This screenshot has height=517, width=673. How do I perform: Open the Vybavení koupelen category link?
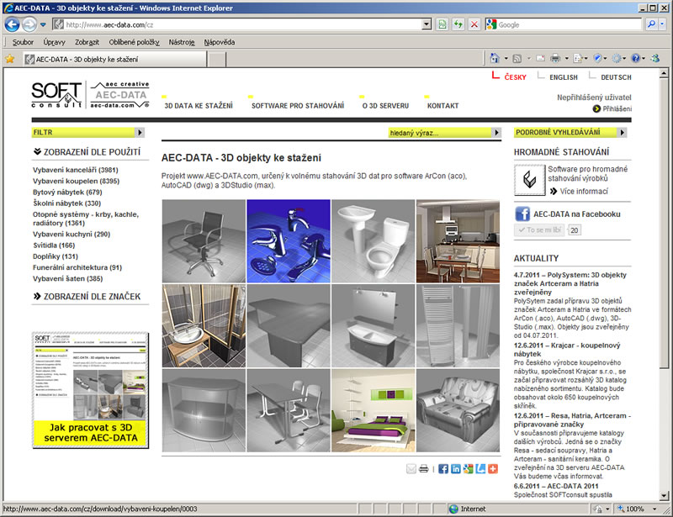(76, 181)
